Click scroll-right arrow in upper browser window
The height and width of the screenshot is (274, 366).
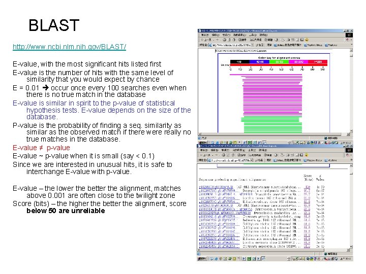(348, 134)
